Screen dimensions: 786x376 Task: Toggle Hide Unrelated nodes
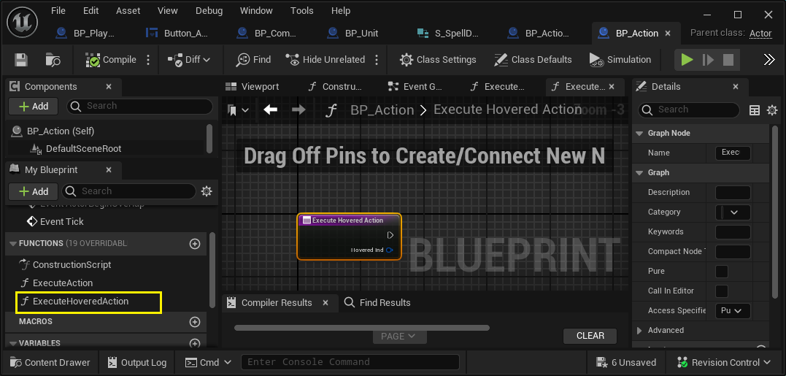(325, 60)
